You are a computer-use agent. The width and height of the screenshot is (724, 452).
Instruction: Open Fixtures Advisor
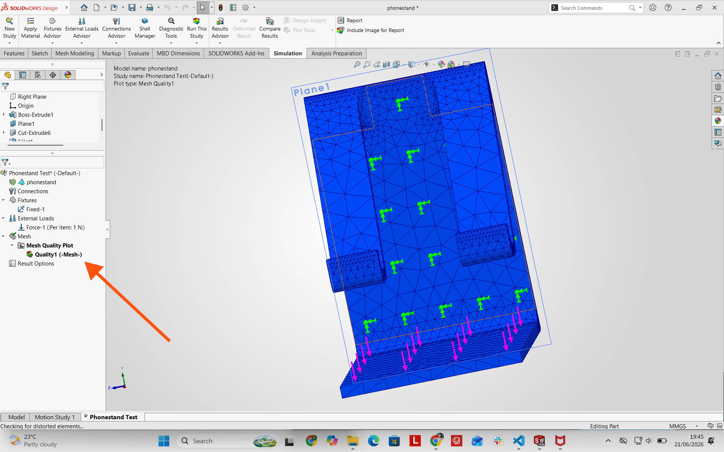(52, 29)
